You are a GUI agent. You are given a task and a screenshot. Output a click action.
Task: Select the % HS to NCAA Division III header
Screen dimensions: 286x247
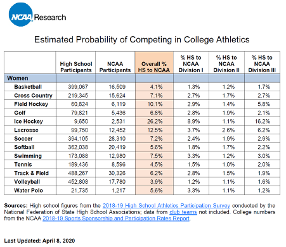point(262,64)
